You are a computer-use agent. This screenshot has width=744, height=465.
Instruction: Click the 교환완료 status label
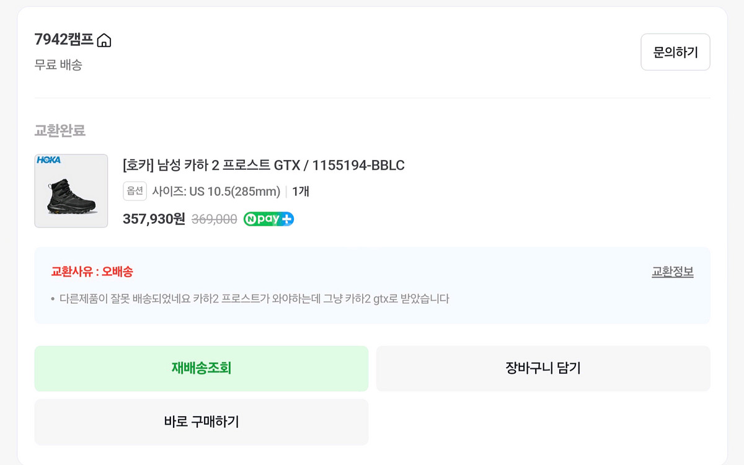60,131
